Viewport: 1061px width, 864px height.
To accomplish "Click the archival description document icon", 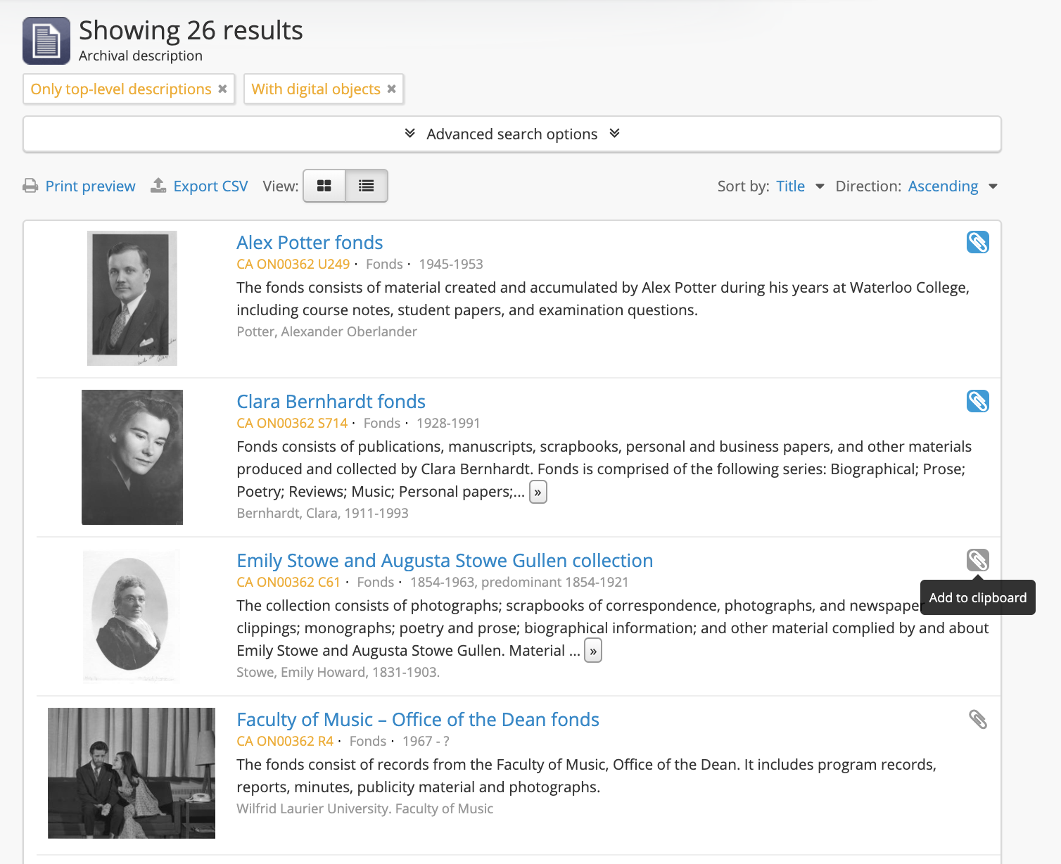I will pyautogui.click(x=46, y=41).
